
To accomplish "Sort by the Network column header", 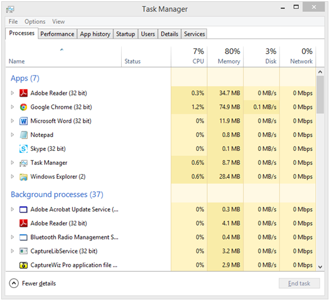I will point(298,57).
